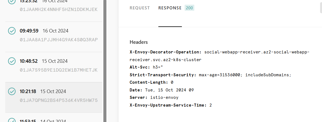Screen dimensions: 322x122
Task: Select the 09:49:59 16 Oct 2024 timestamp
Action: (44, 31)
